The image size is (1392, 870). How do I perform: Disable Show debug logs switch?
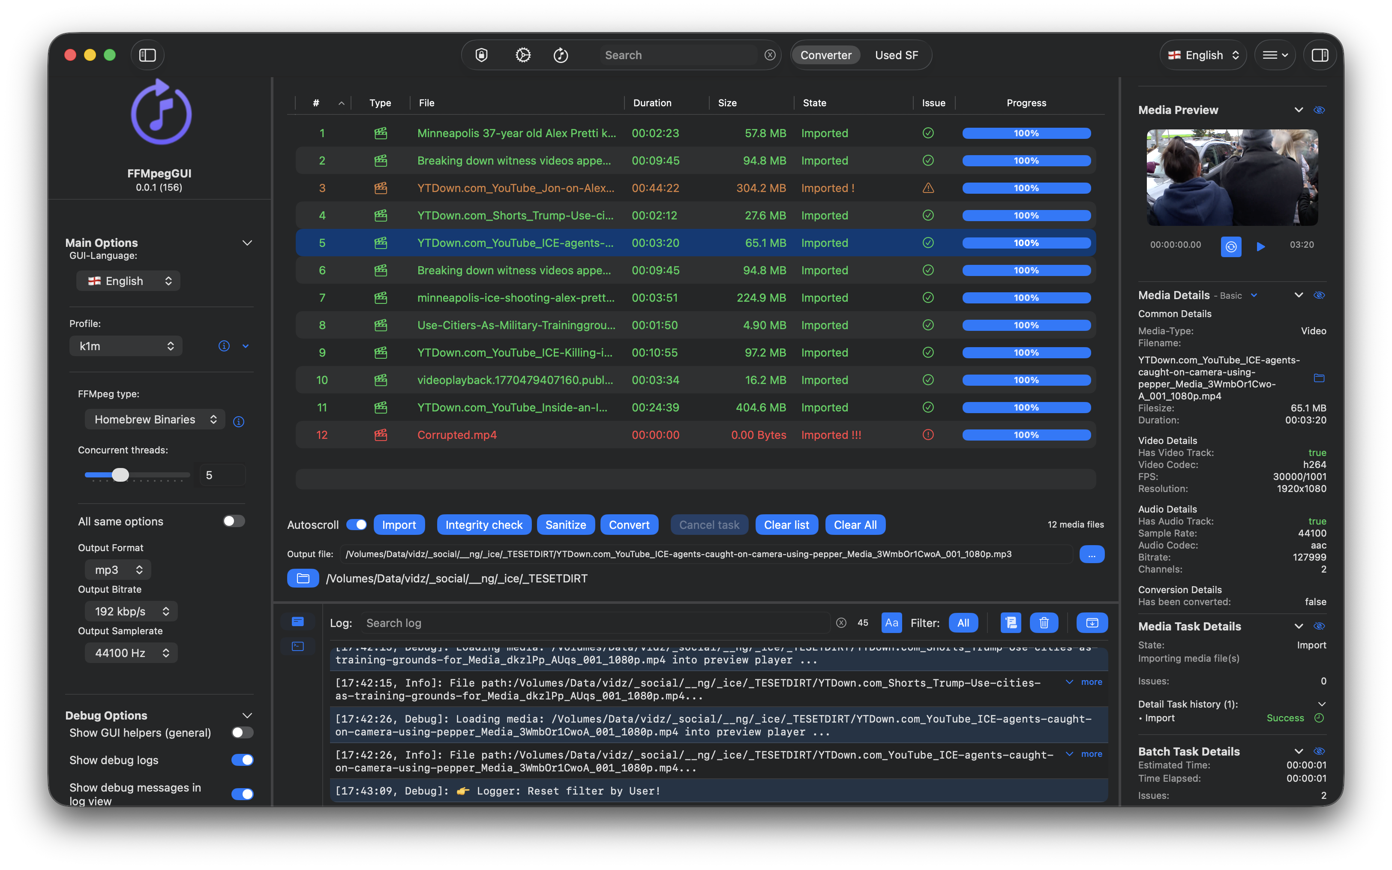(x=242, y=760)
